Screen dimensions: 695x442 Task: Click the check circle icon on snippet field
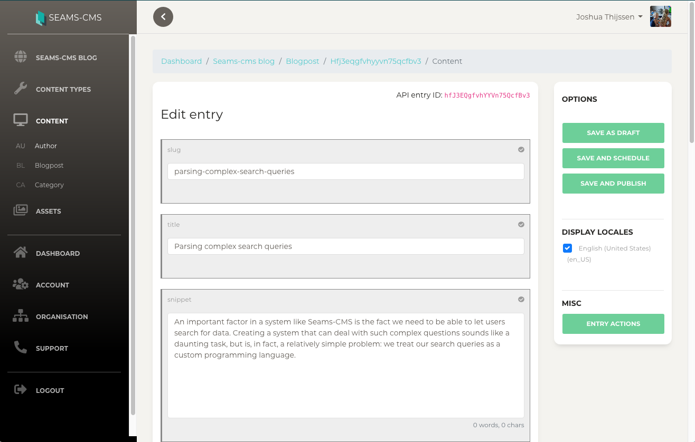(x=521, y=299)
